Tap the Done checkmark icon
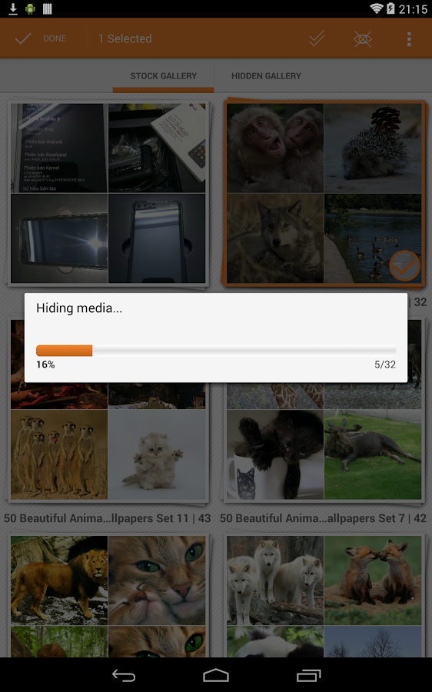Image resolution: width=432 pixels, height=692 pixels. pos(23,39)
